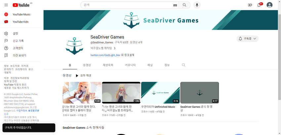Switch to the 재생목록 tab
The width and height of the screenshot is (281, 135).
pos(108,65)
